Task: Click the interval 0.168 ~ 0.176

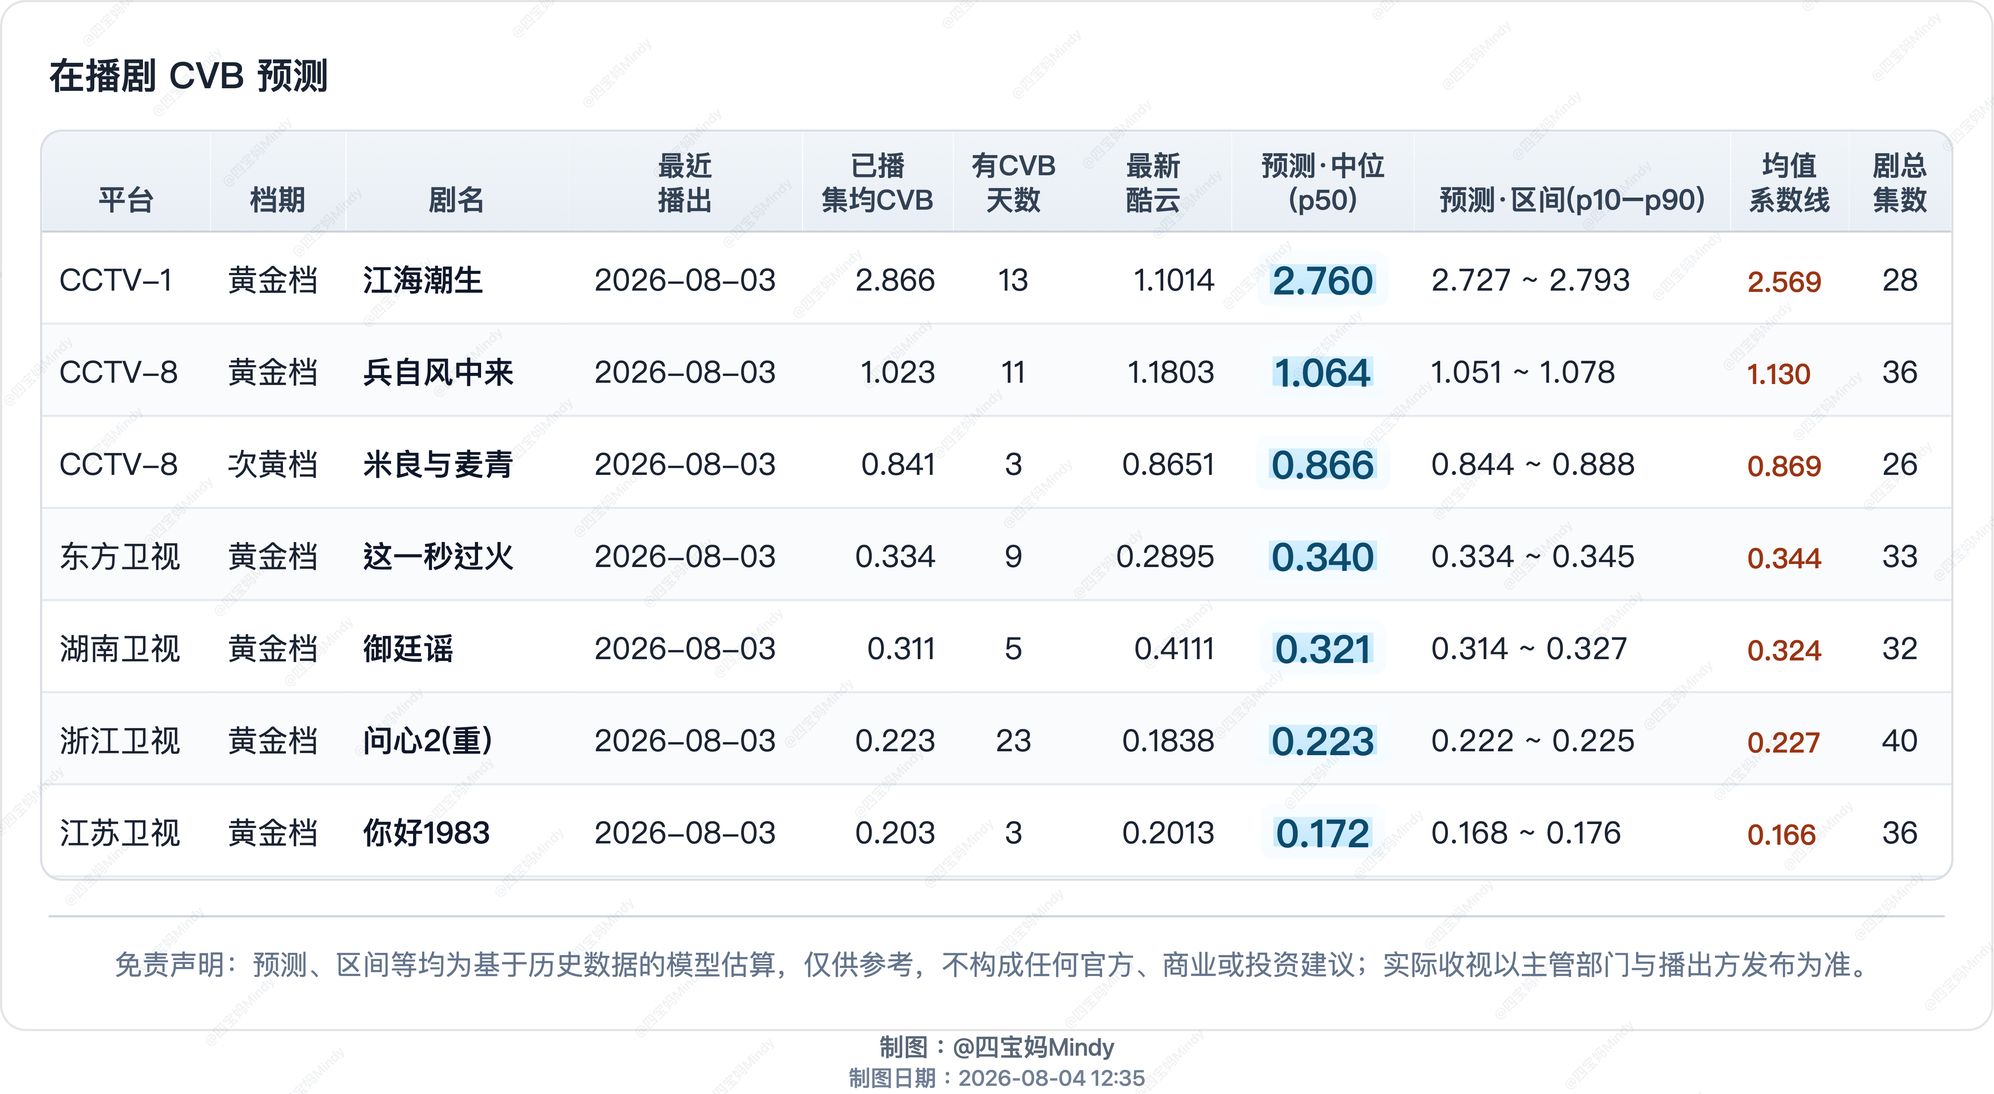Action: (x=1526, y=833)
